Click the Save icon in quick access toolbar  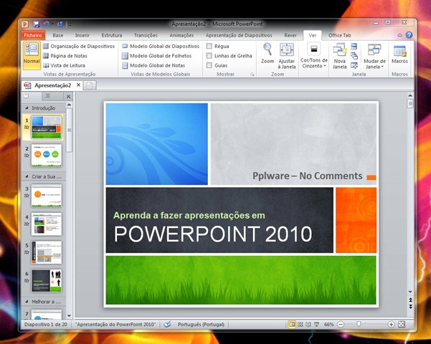click(37, 24)
